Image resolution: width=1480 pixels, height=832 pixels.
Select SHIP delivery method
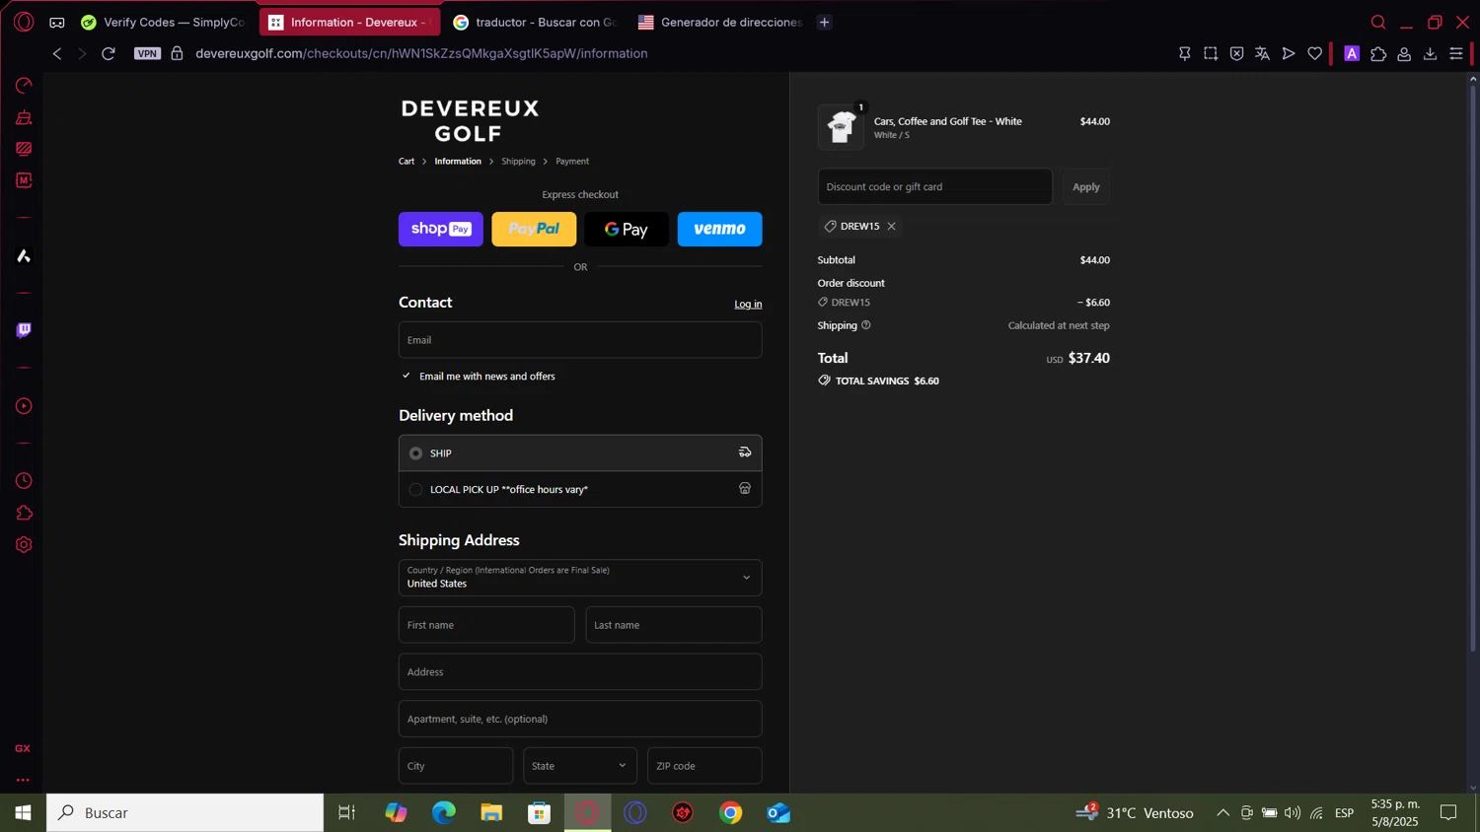(x=580, y=453)
